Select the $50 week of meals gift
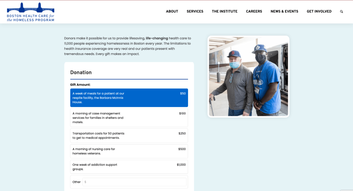Viewport: 353px width, 191px height. coord(129,98)
